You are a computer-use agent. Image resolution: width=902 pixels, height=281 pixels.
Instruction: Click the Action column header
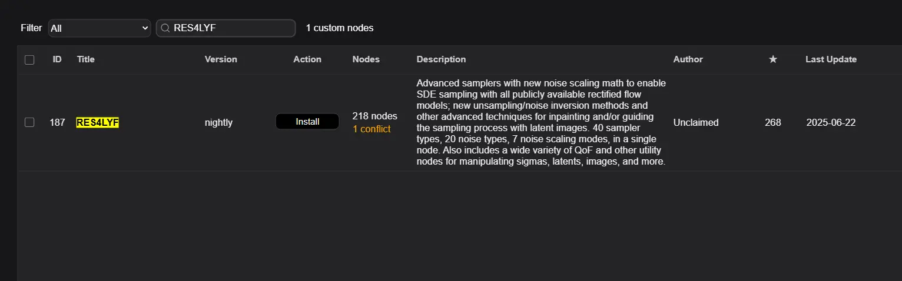307,59
